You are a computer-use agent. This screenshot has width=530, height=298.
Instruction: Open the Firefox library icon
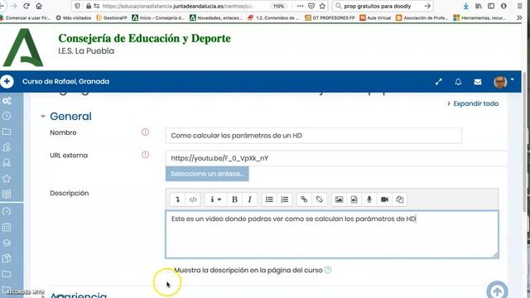479,6
